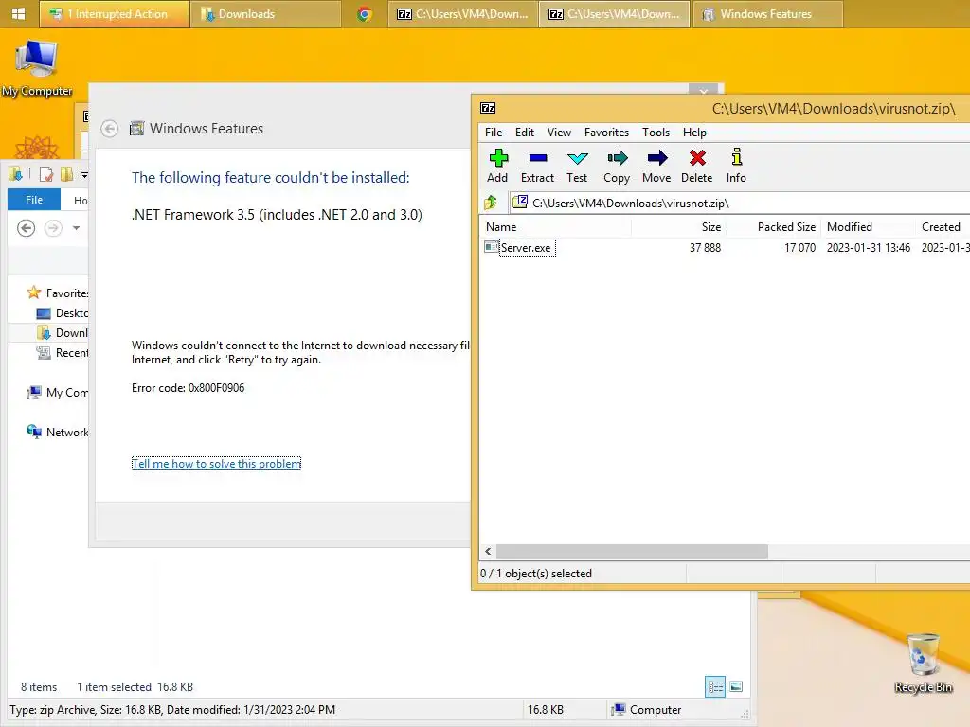Click the 7-Zip Delete button
970x727 pixels.
click(x=696, y=166)
